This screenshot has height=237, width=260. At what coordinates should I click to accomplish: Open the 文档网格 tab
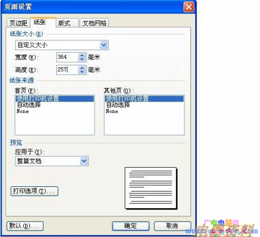pyautogui.click(x=94, y=23)
